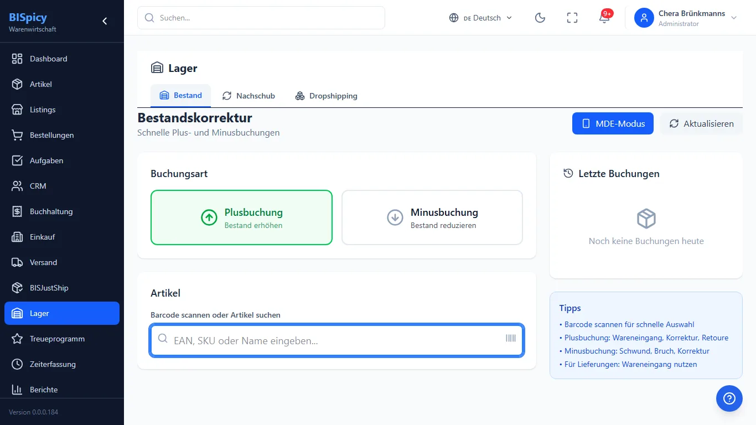Click the barcode scanner icon in article field
Screen dimensions: 756x425
click(511, 338)
